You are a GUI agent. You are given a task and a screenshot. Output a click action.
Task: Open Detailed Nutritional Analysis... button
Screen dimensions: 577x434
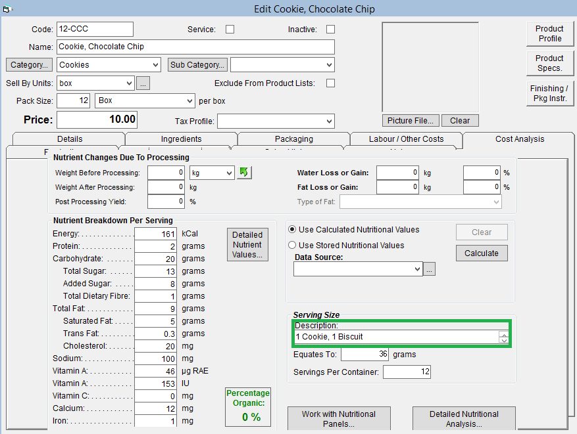[464, 419]
